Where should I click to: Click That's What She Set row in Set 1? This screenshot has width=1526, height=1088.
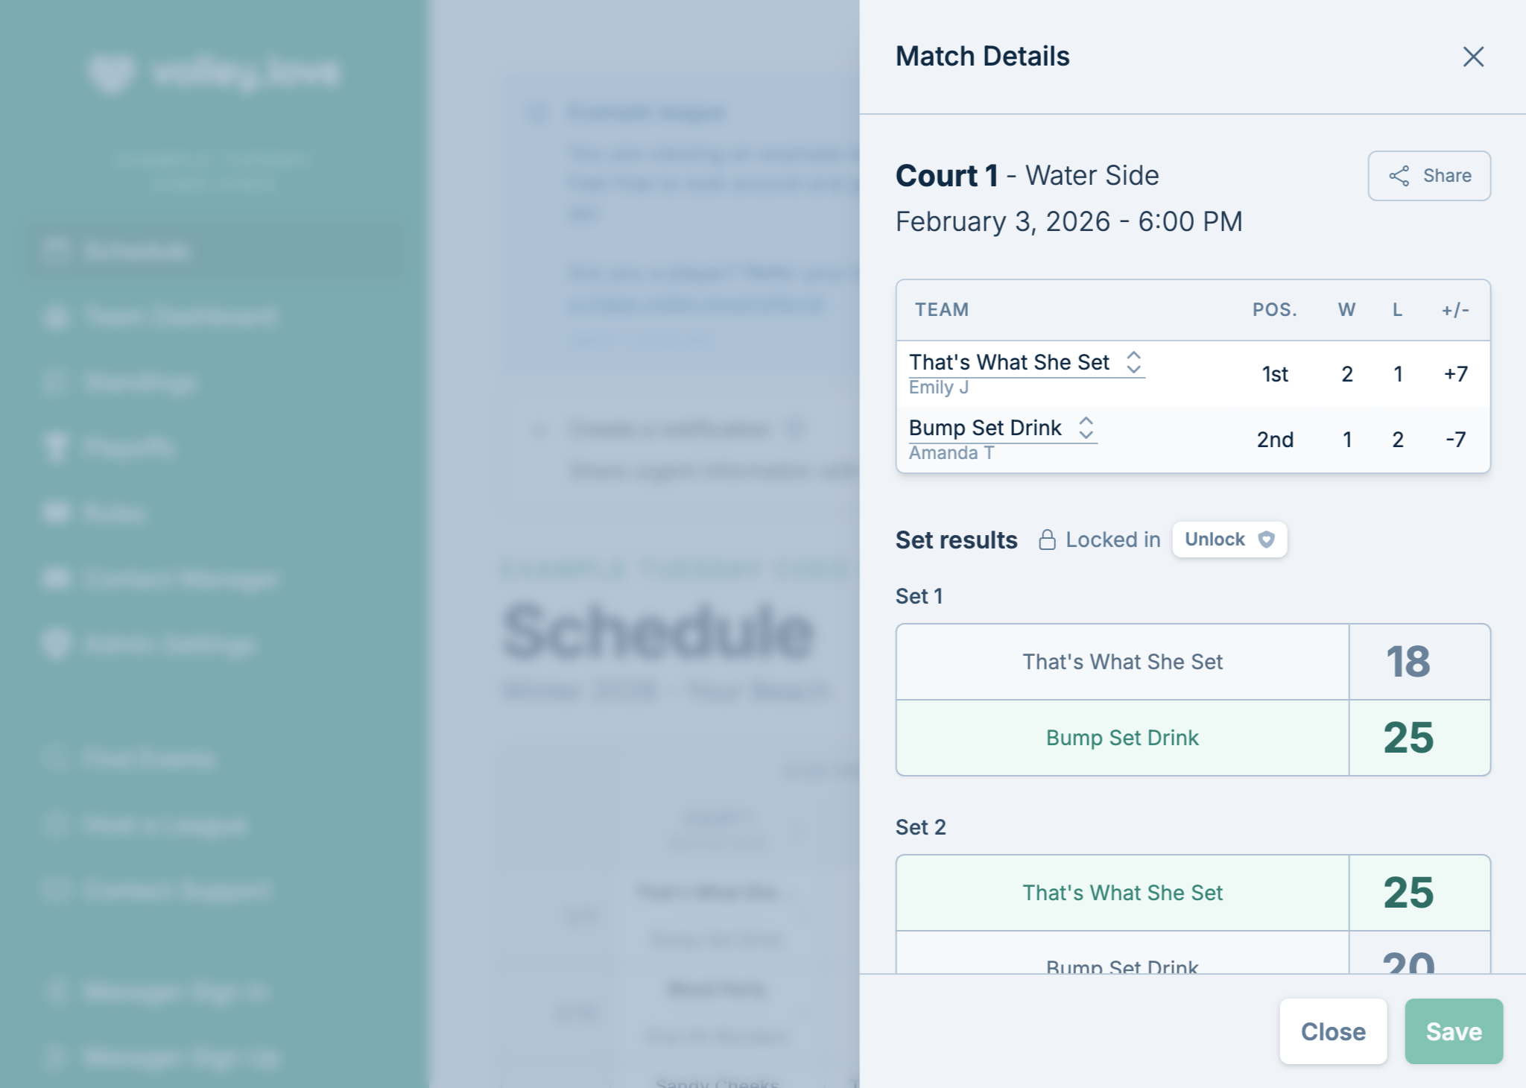1122,662
